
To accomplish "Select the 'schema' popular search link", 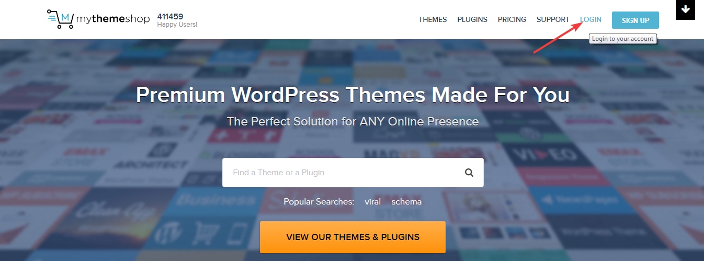I will click(x=406, y=201).
